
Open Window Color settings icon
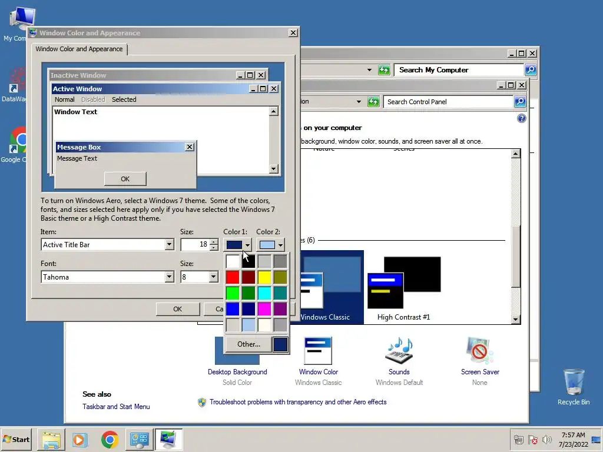[318, 351]
